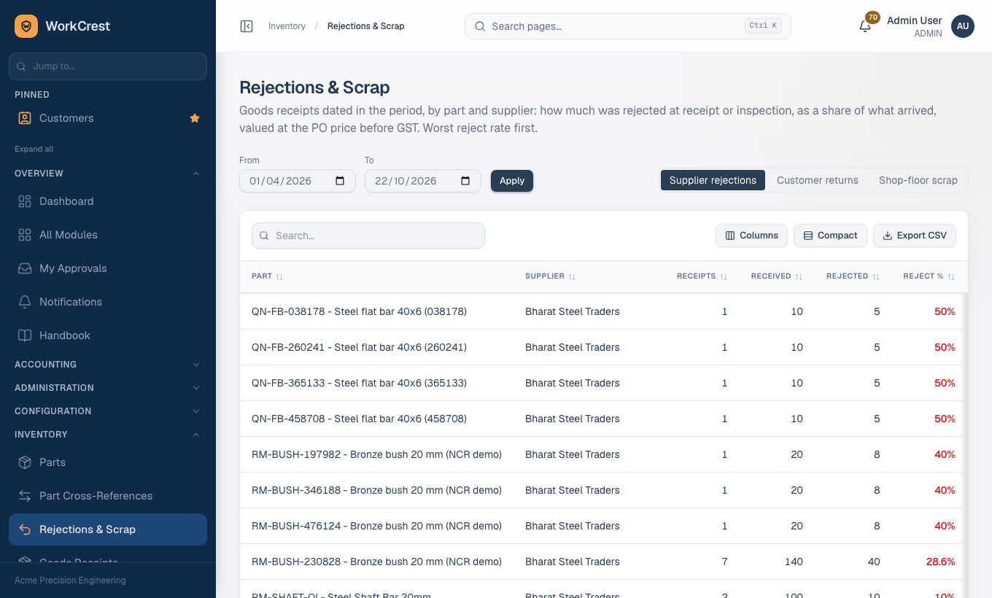Open the From date calendar picker icon
This screenshot has height=598, width=992.
(340, 181)
